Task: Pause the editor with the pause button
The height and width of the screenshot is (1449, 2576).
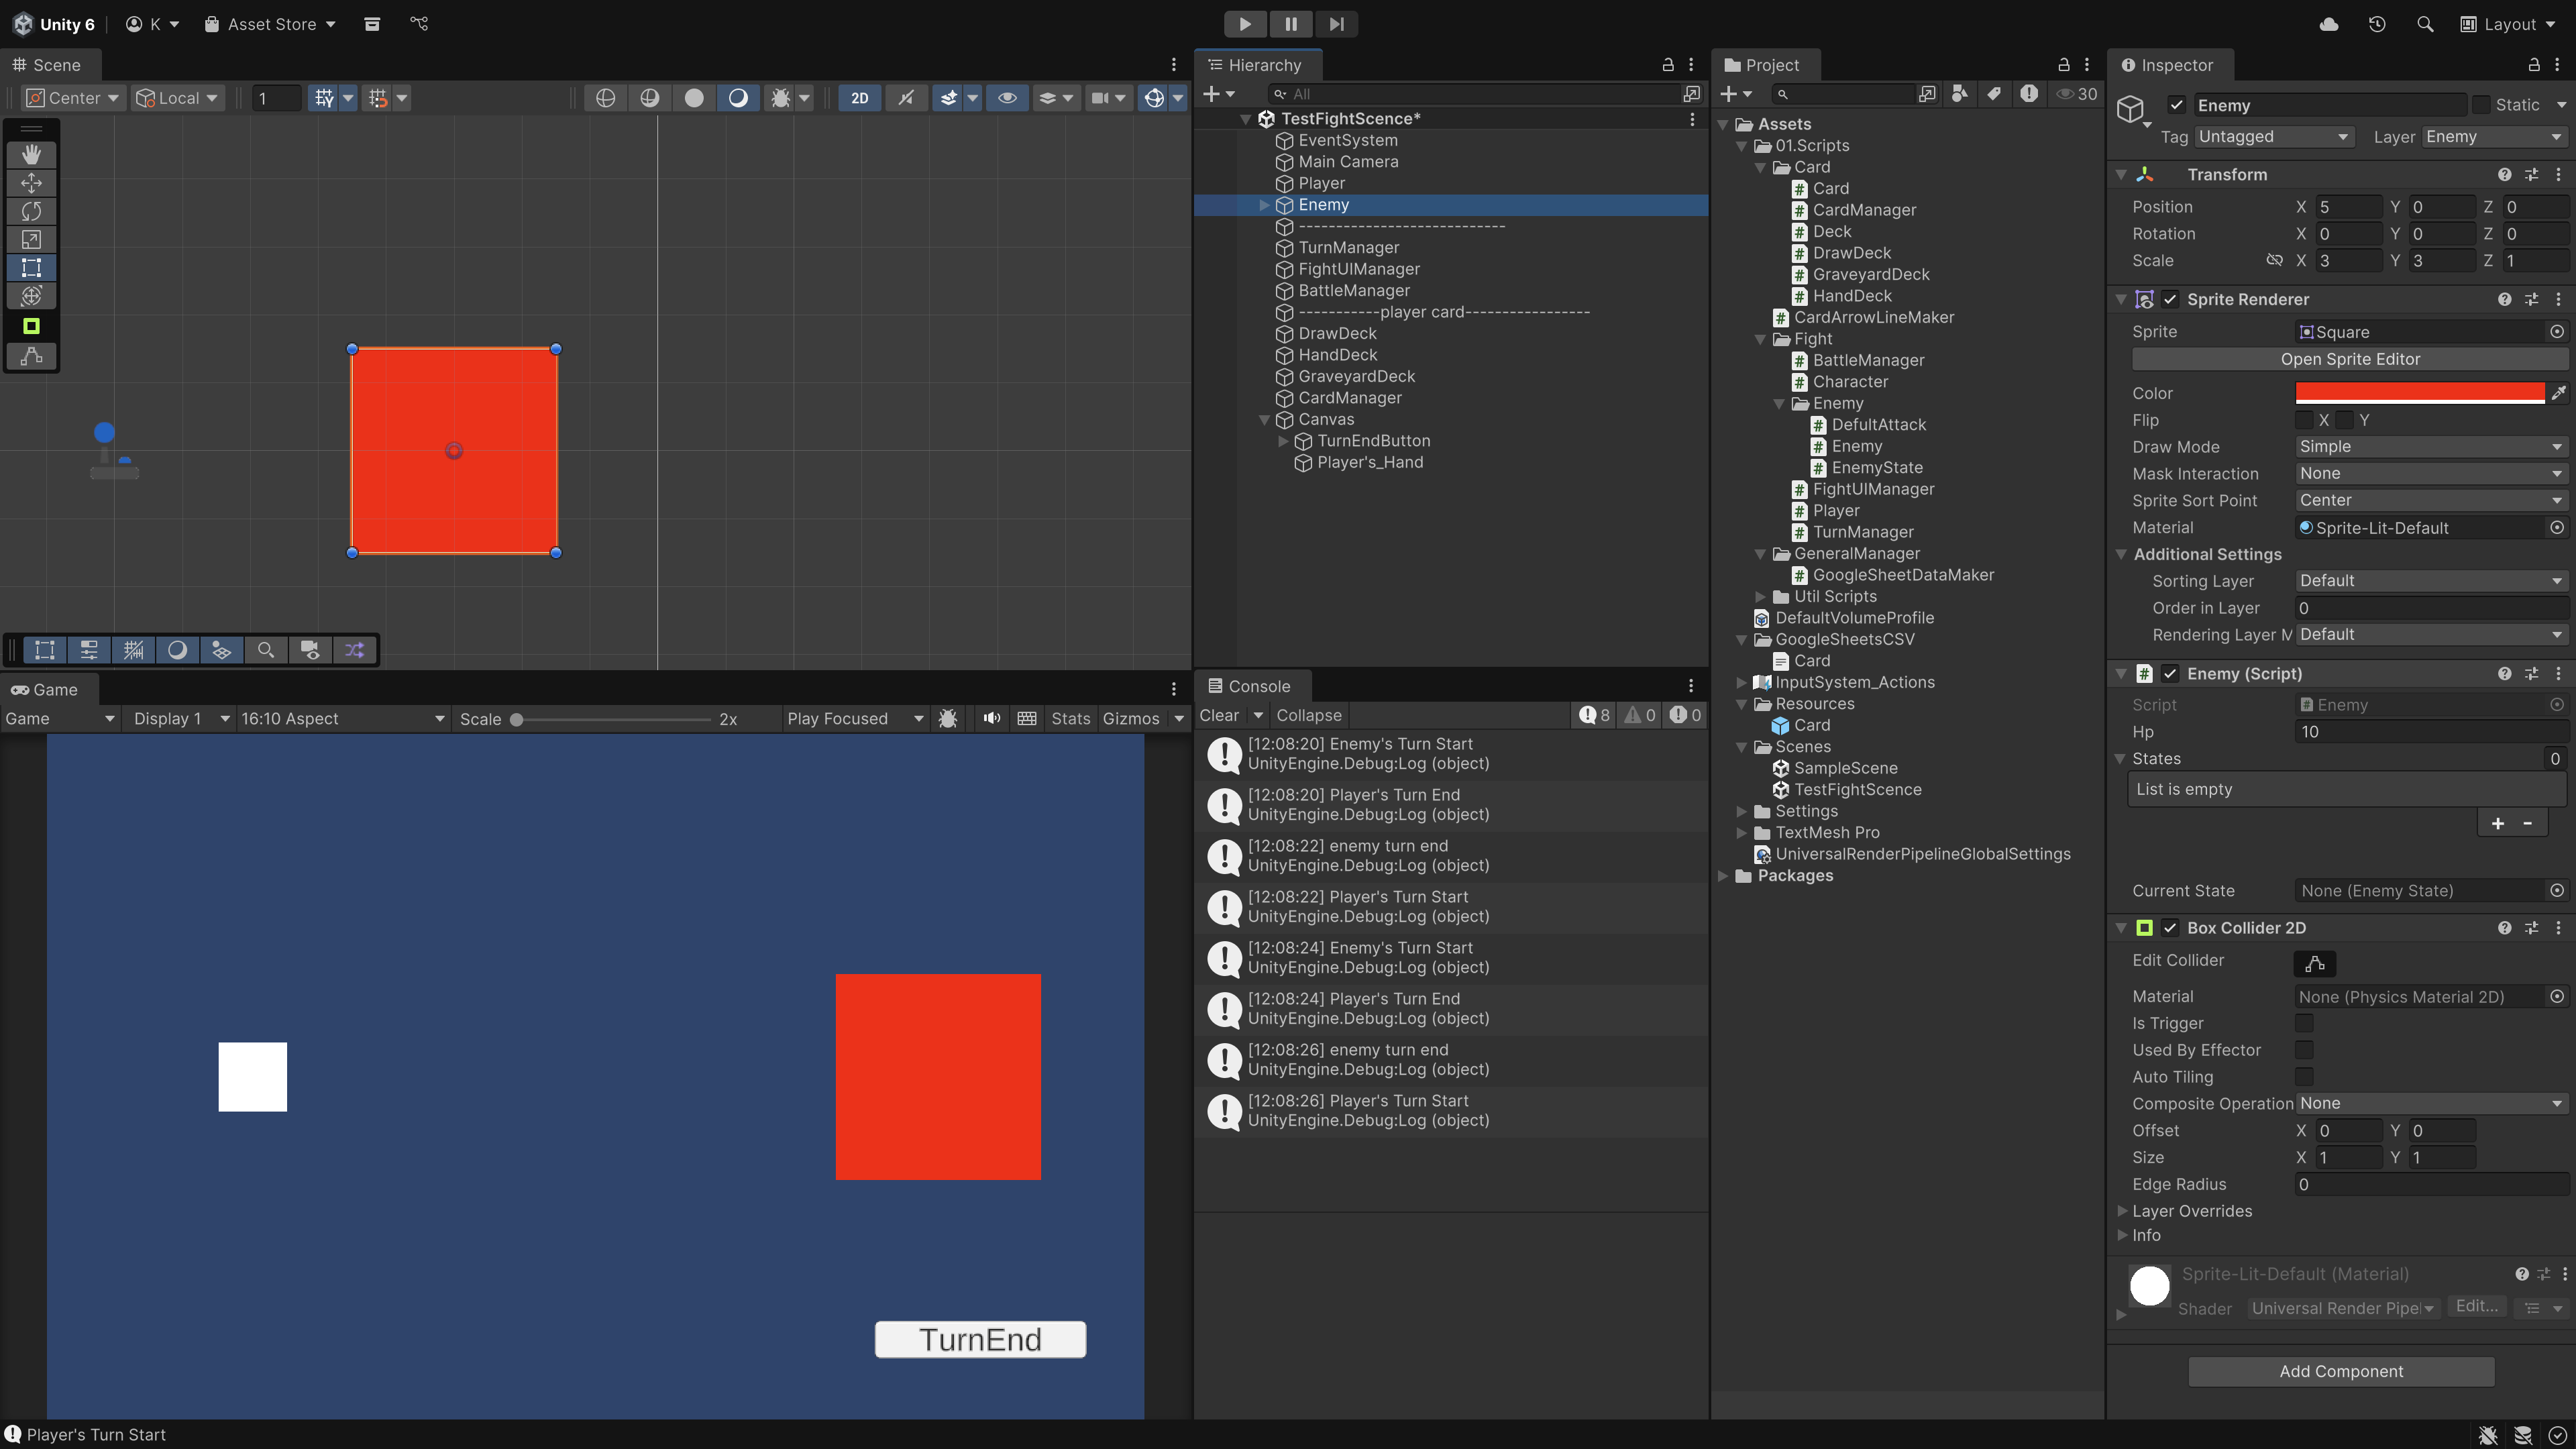Action: coord(1290,24)
